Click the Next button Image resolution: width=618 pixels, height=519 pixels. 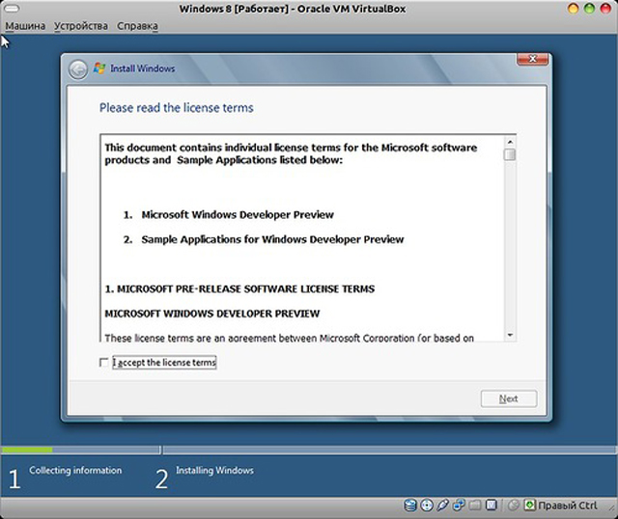coord(509,398)
